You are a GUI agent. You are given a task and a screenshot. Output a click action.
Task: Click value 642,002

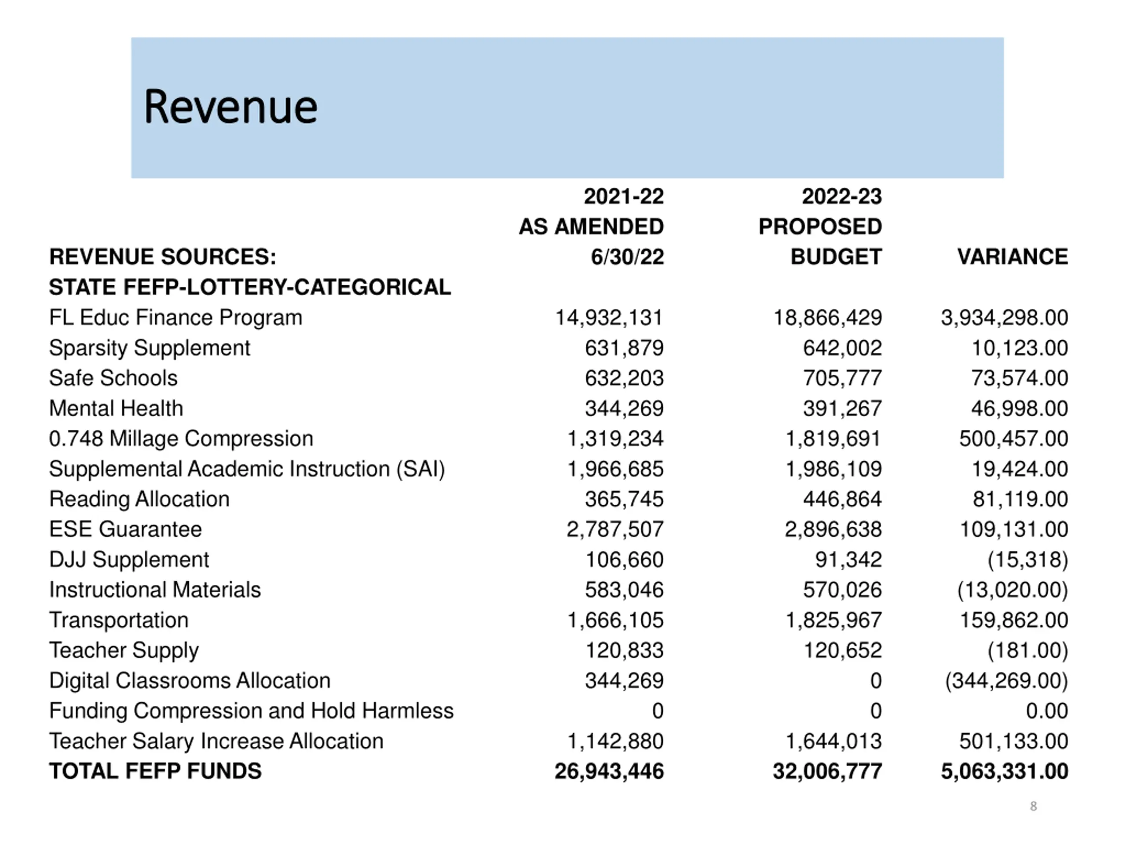point(842,349)
